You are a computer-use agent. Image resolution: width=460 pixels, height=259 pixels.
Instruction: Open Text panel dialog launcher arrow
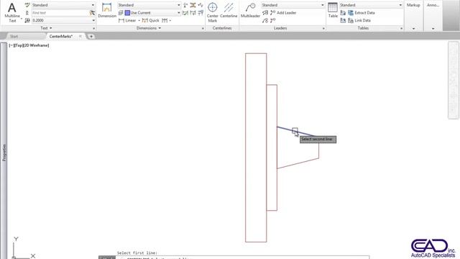coord(94,29)
